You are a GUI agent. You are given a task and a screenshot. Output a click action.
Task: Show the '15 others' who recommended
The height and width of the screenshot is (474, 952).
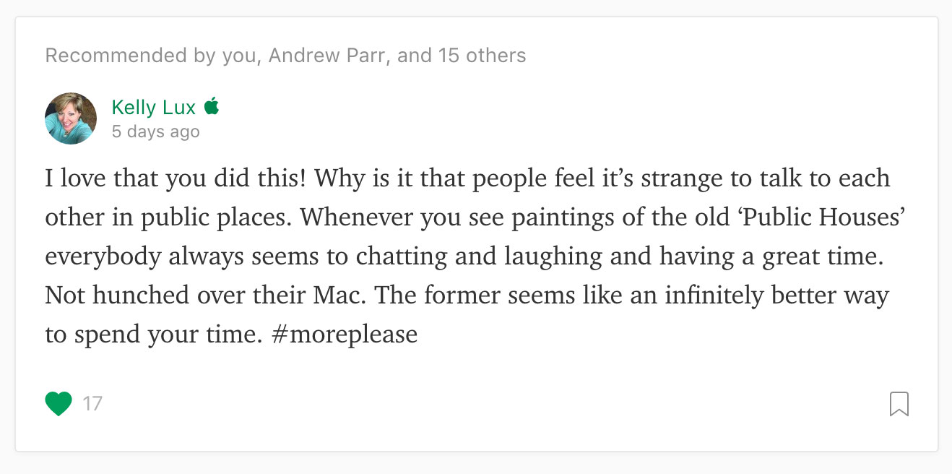point(482,56)
